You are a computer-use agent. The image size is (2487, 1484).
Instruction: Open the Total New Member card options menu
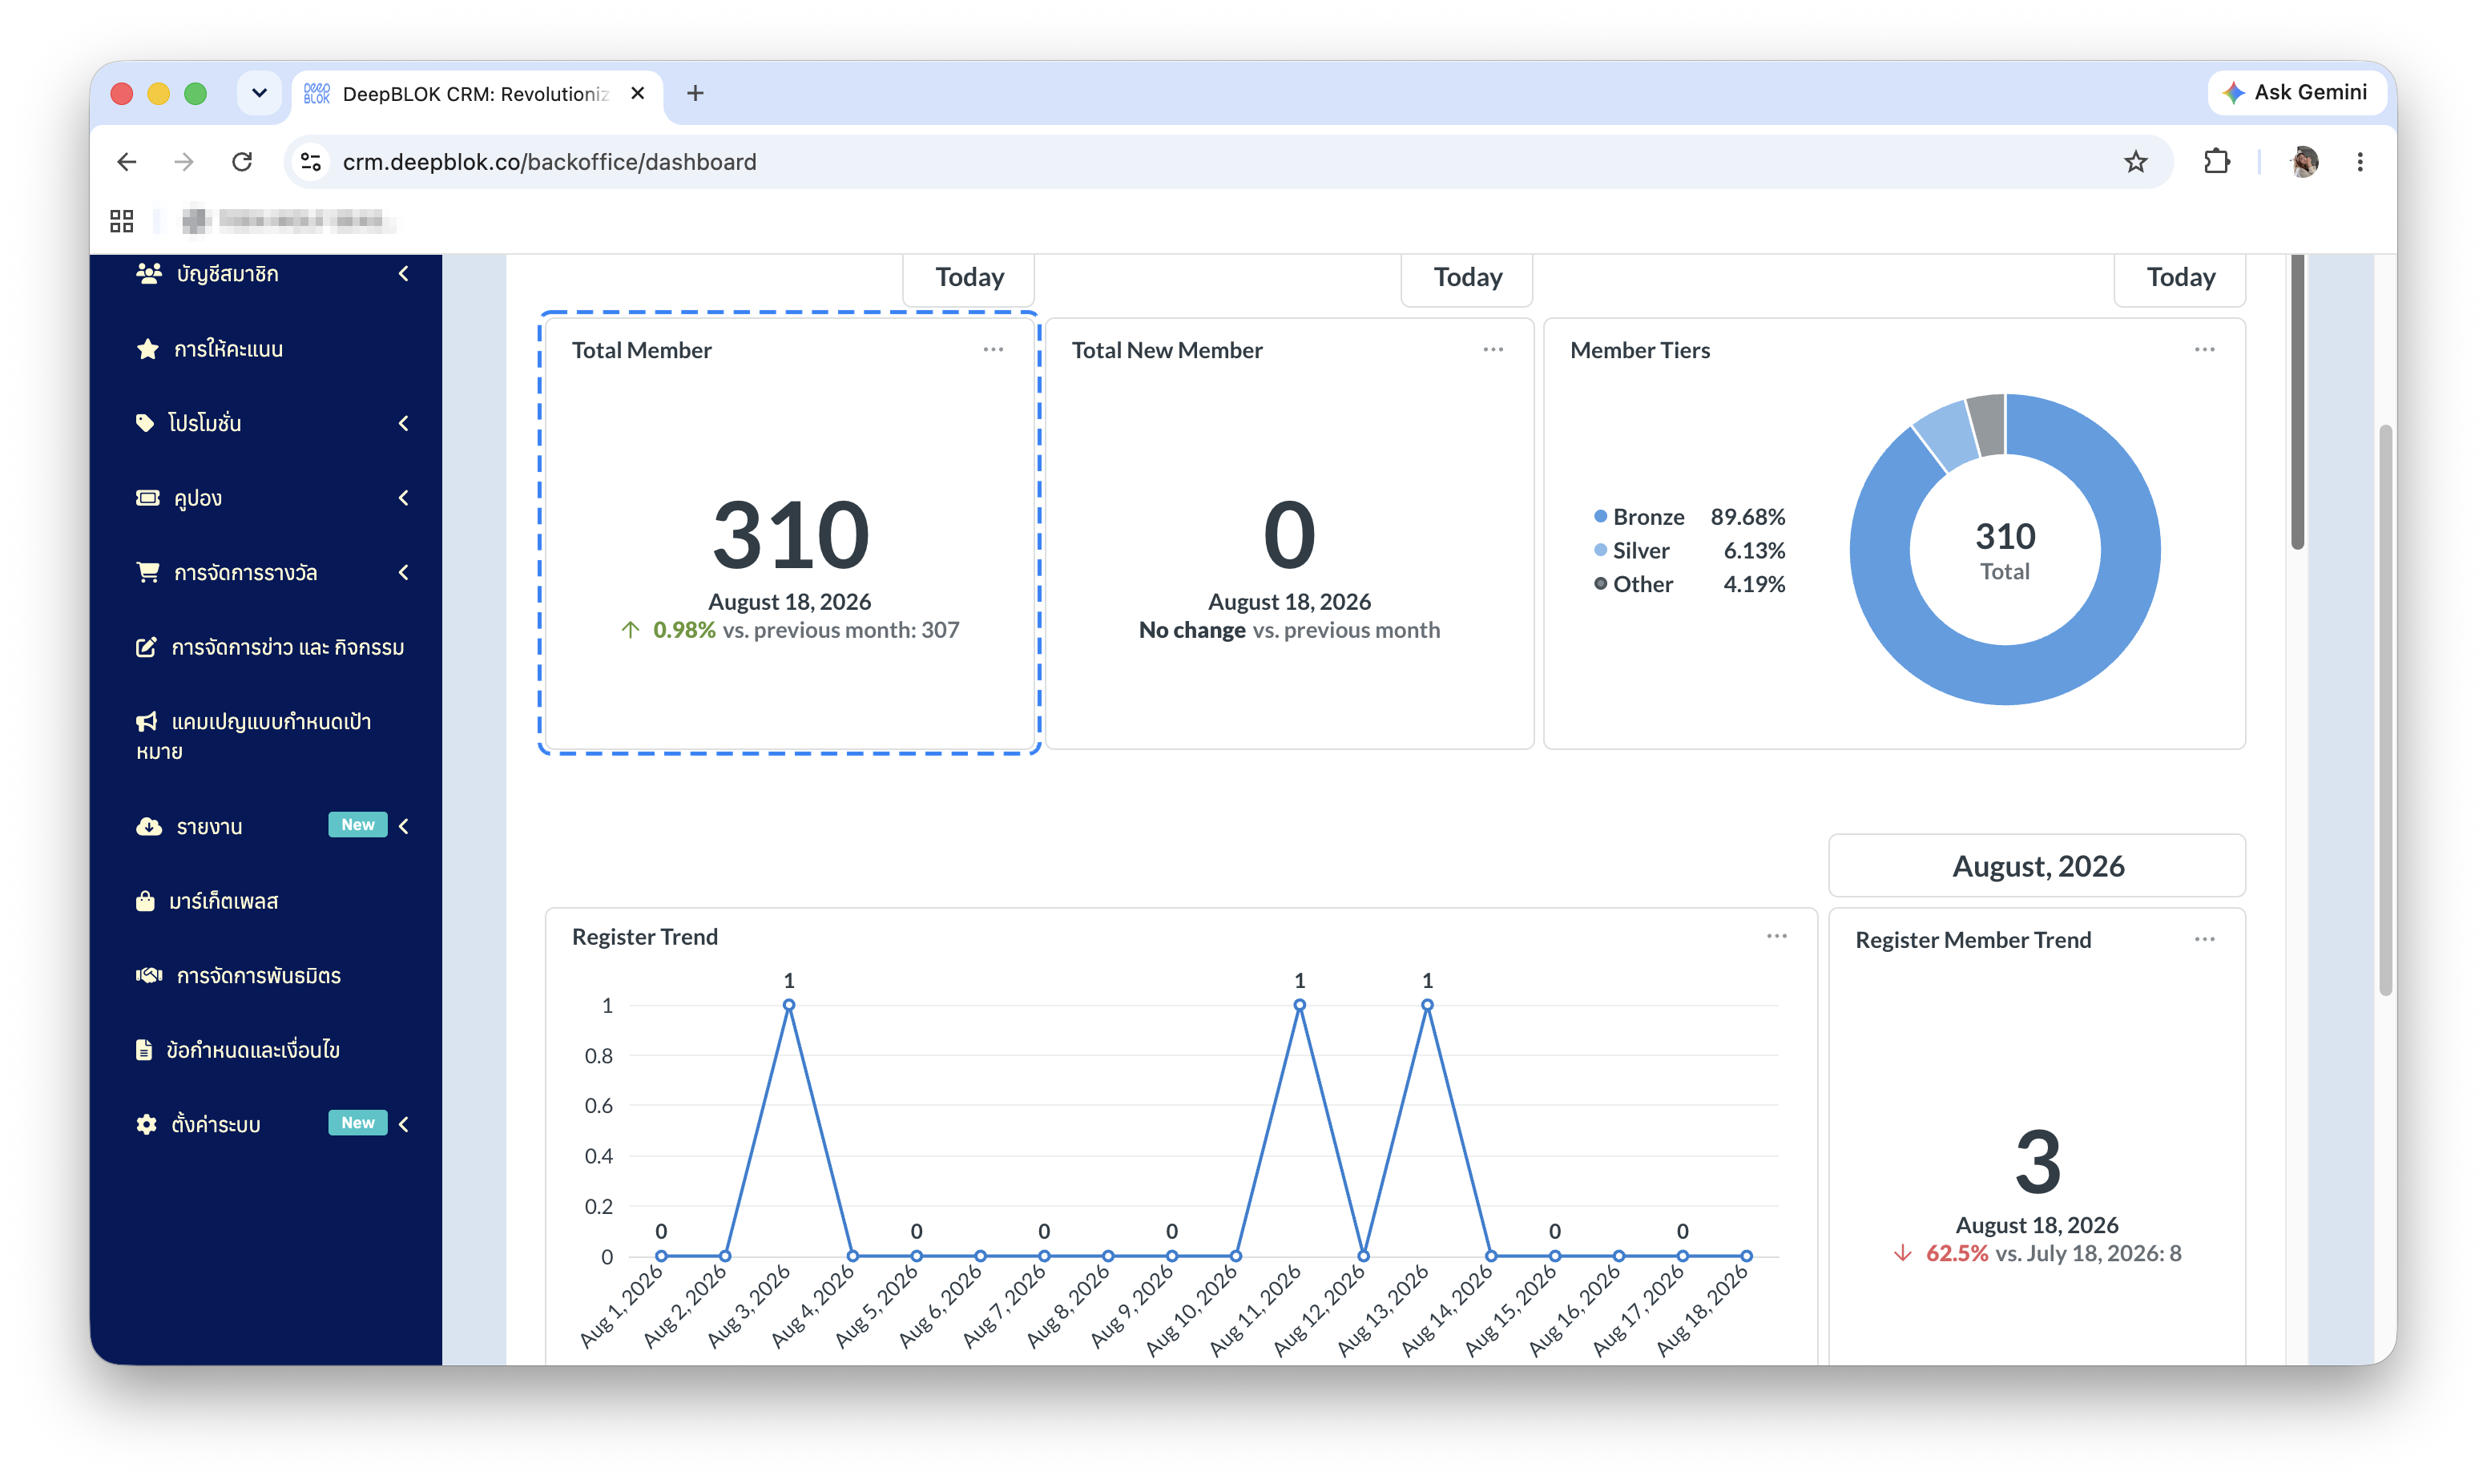click(x=1493, y=349)
